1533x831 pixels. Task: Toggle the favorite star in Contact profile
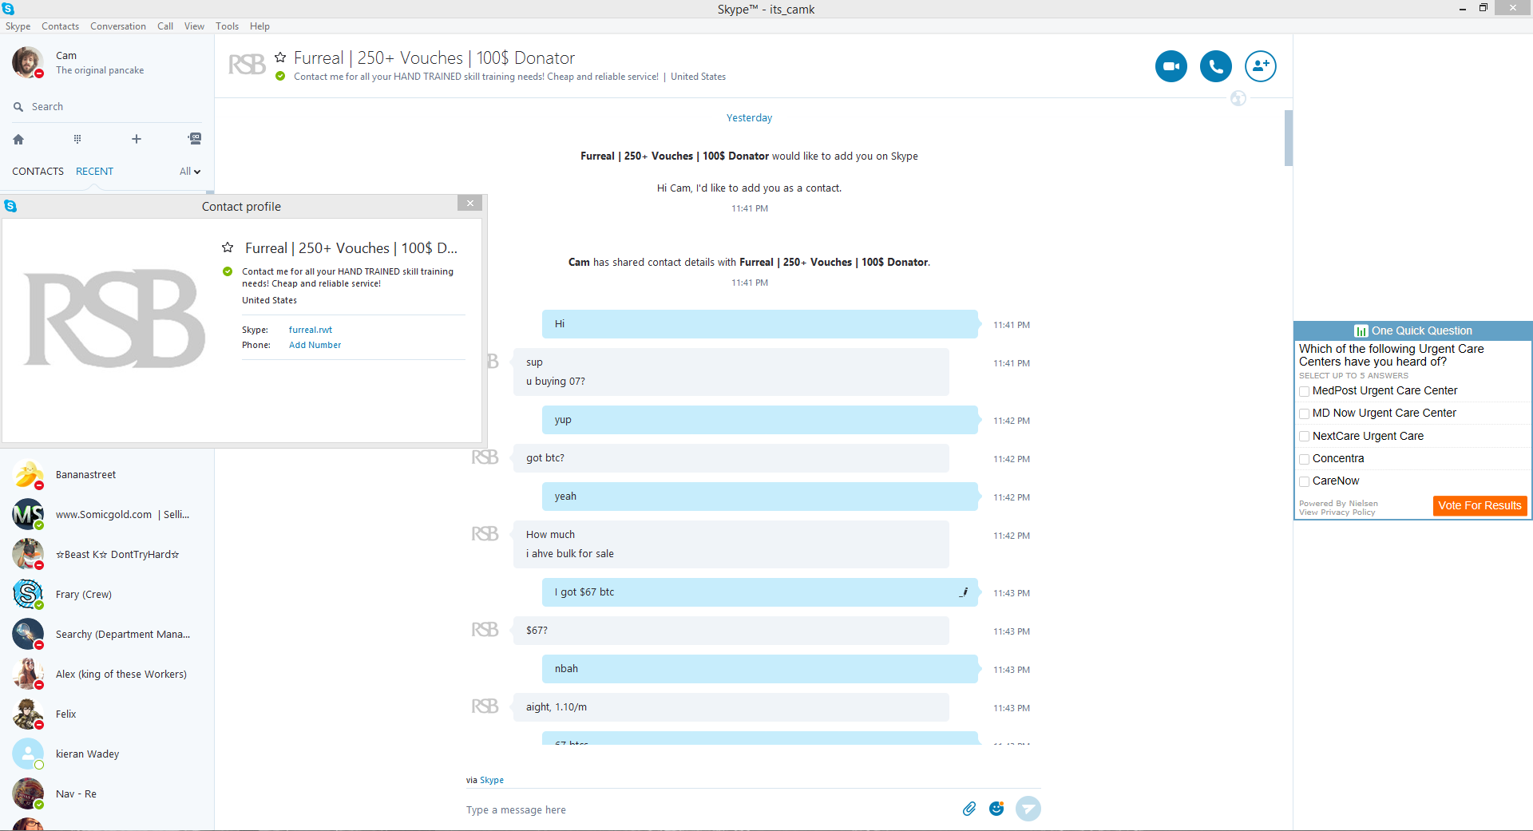228,247
